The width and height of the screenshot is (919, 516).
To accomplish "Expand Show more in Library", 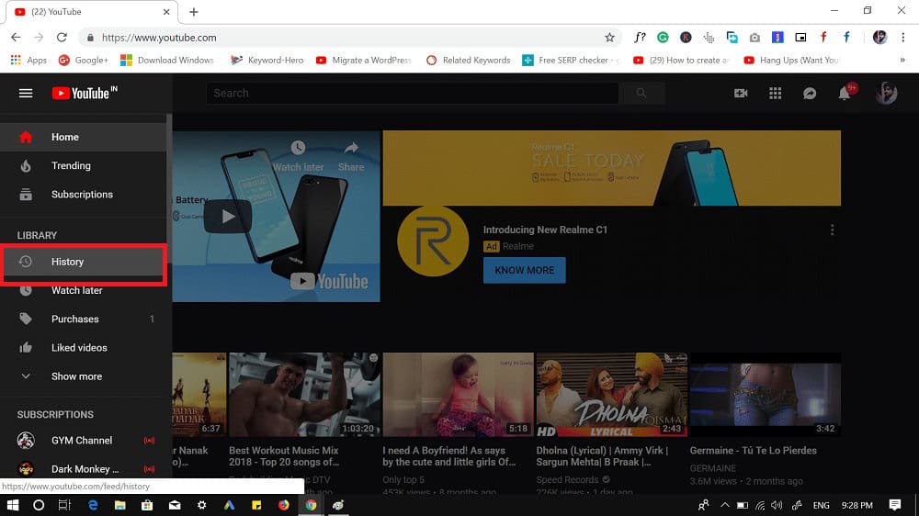I will [83, 376].
